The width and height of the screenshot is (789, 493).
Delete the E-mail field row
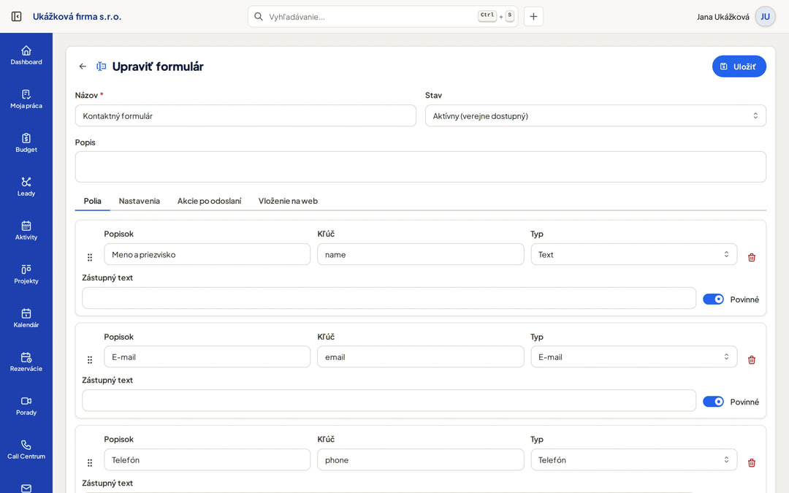point(751,359)
